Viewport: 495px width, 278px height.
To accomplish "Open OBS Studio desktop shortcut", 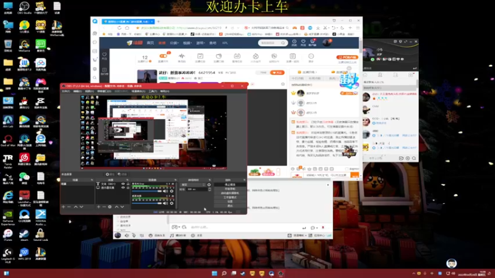I will tap(24, 7).
